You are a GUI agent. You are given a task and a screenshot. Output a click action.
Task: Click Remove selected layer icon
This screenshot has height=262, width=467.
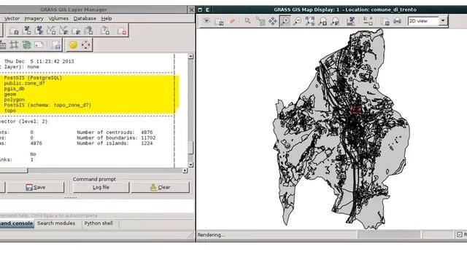122,31
